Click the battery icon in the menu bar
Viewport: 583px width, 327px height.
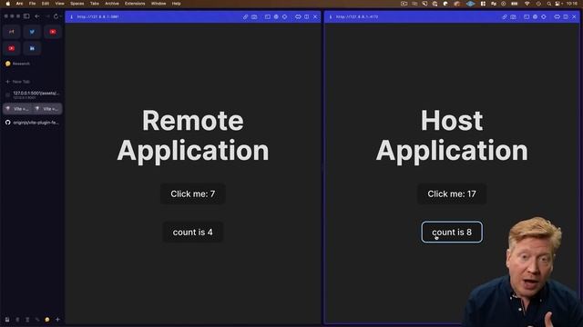tap(514, 4)
